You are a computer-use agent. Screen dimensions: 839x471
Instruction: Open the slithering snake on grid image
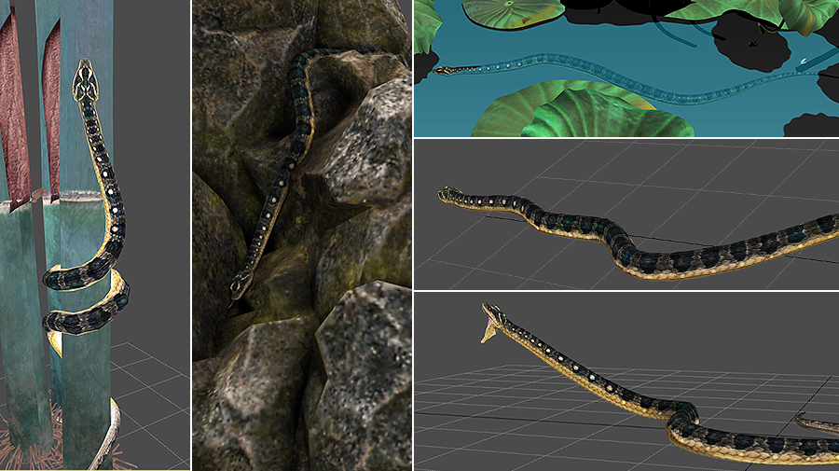pyautogui.click(x=626, y=214)
